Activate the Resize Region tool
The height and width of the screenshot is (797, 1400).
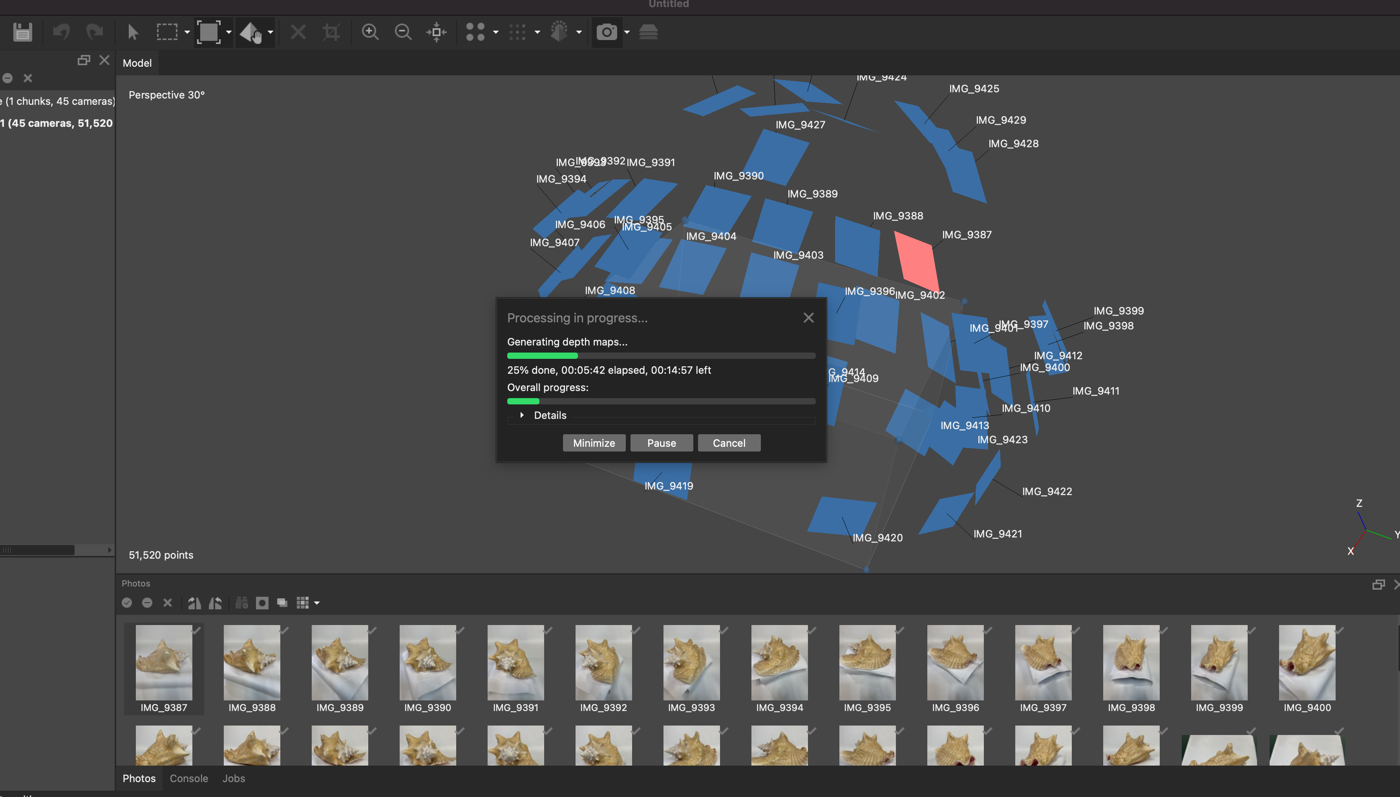click(x=208, y=32)
